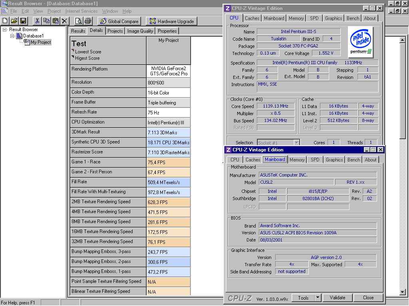The image size is (409, 306).
Task: Click the My Project column header
Action: click(x=169, y=51)
